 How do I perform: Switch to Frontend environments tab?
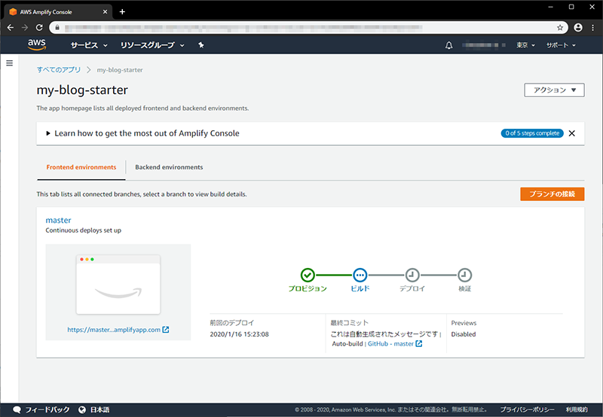pos(81,167)
